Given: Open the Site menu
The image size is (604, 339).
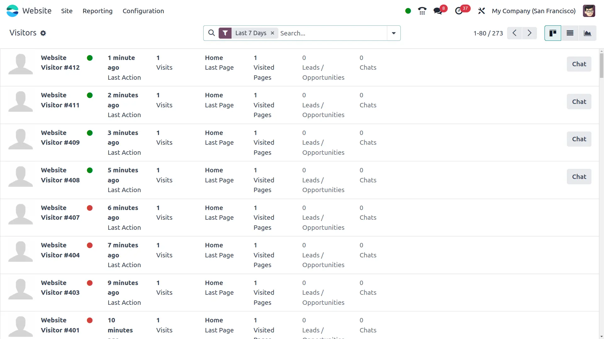Looking at the screenshot, I should [x=67, y=11].
